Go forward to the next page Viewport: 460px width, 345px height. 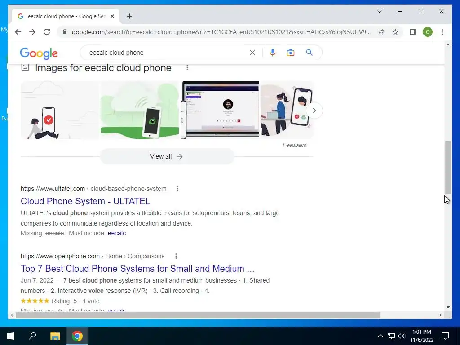point(32,32)
